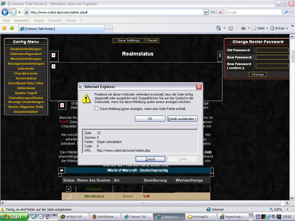Open the zoom level dropdown arrow

287,209
